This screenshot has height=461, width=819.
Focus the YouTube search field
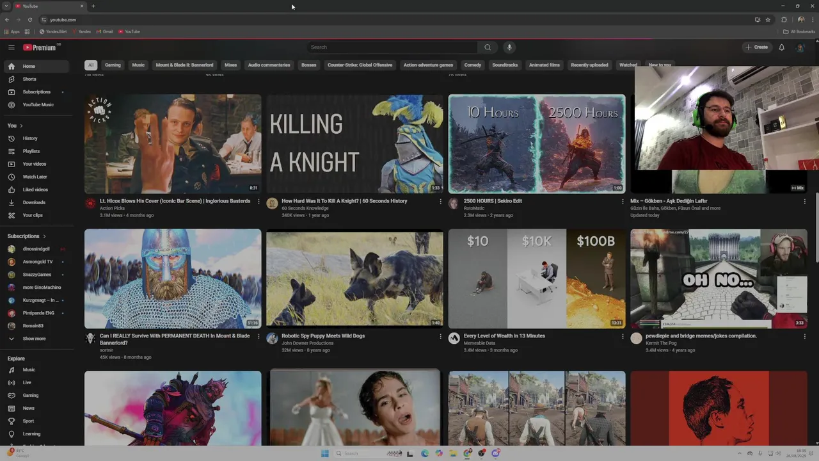pos(392,47)
